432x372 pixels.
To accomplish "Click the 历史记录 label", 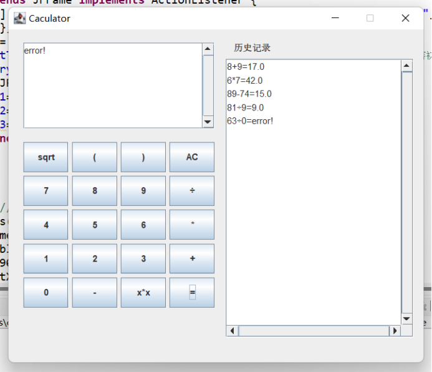I will [252, 47].
